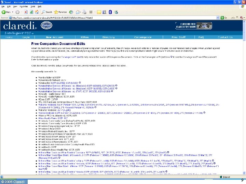246x184 pixels.
Task: Click the Forward arrow button
Action: 17,12
